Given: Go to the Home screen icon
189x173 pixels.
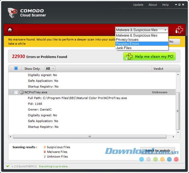Looking at the screenshot, I should click(x=10, y=30).
